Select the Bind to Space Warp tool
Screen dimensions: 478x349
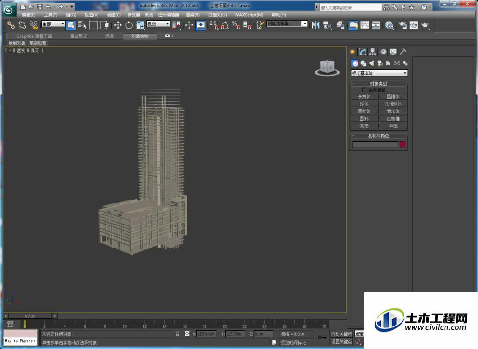(33, 25)
